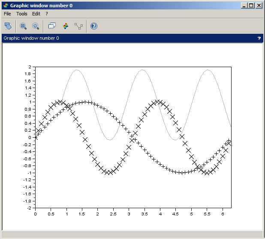Screen dimensions: 265x239
Task: Click the blue 'Graphic window number 0' bar
Action: pyautogui.click(x=129, y=38)
